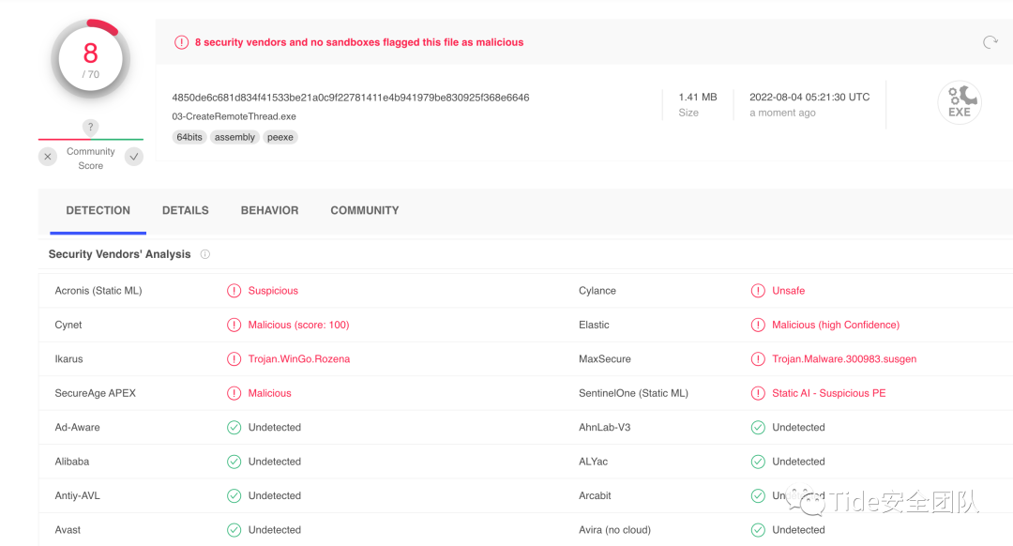Click the reanalyze refresh icon
The height and width of the screenshot is (546, 1013).
coord(990,42)
